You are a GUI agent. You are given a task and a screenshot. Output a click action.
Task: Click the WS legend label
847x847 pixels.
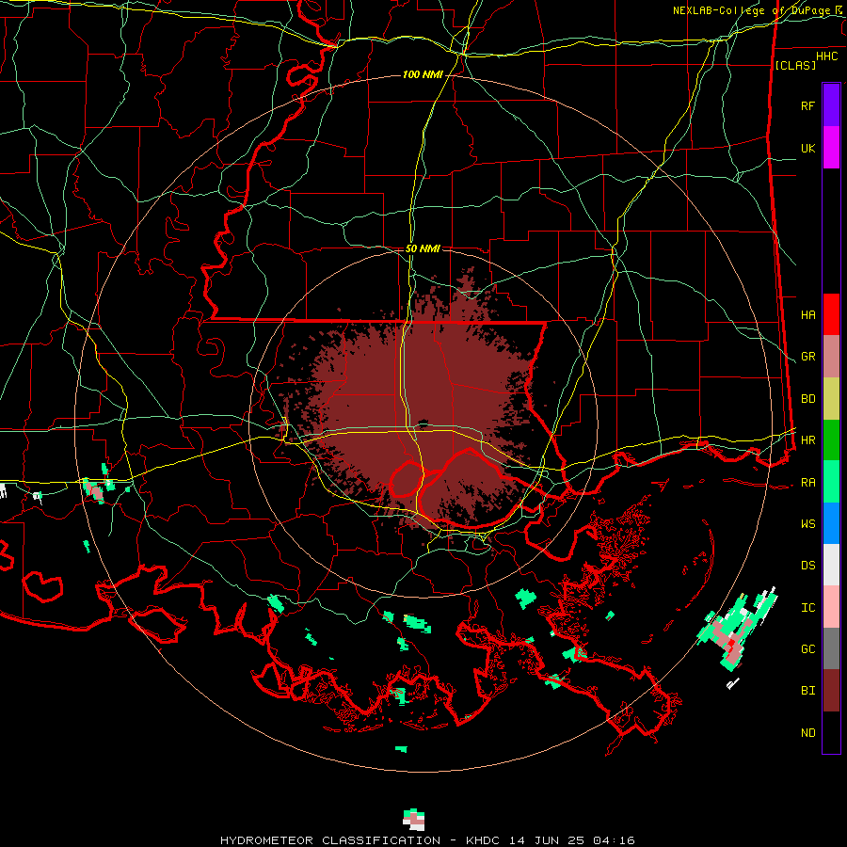pyautogui.click(x=807, y=524)
